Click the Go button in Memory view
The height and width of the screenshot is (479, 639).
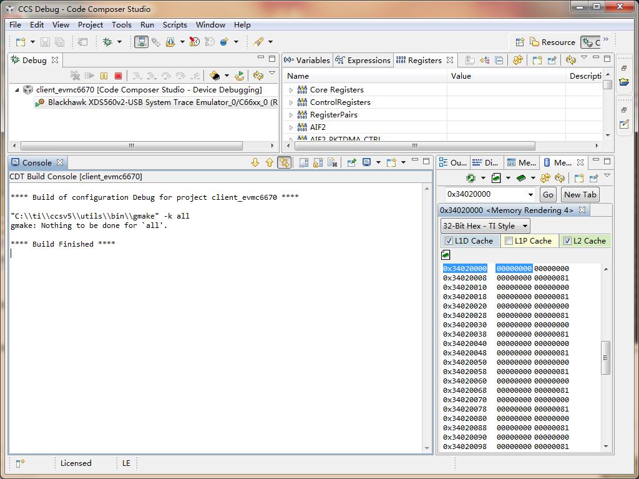547,194
